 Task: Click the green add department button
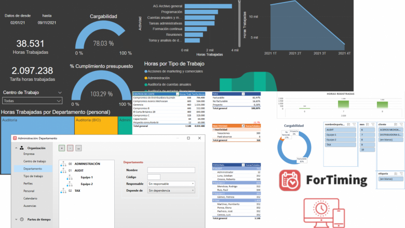pos(62,148)
